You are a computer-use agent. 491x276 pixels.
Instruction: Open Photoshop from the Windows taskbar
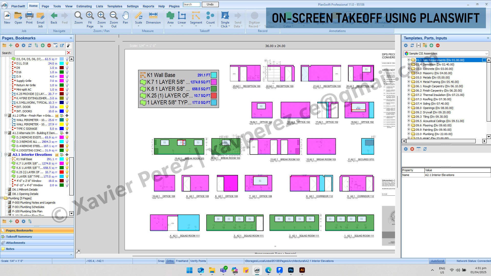coord(291,270)
